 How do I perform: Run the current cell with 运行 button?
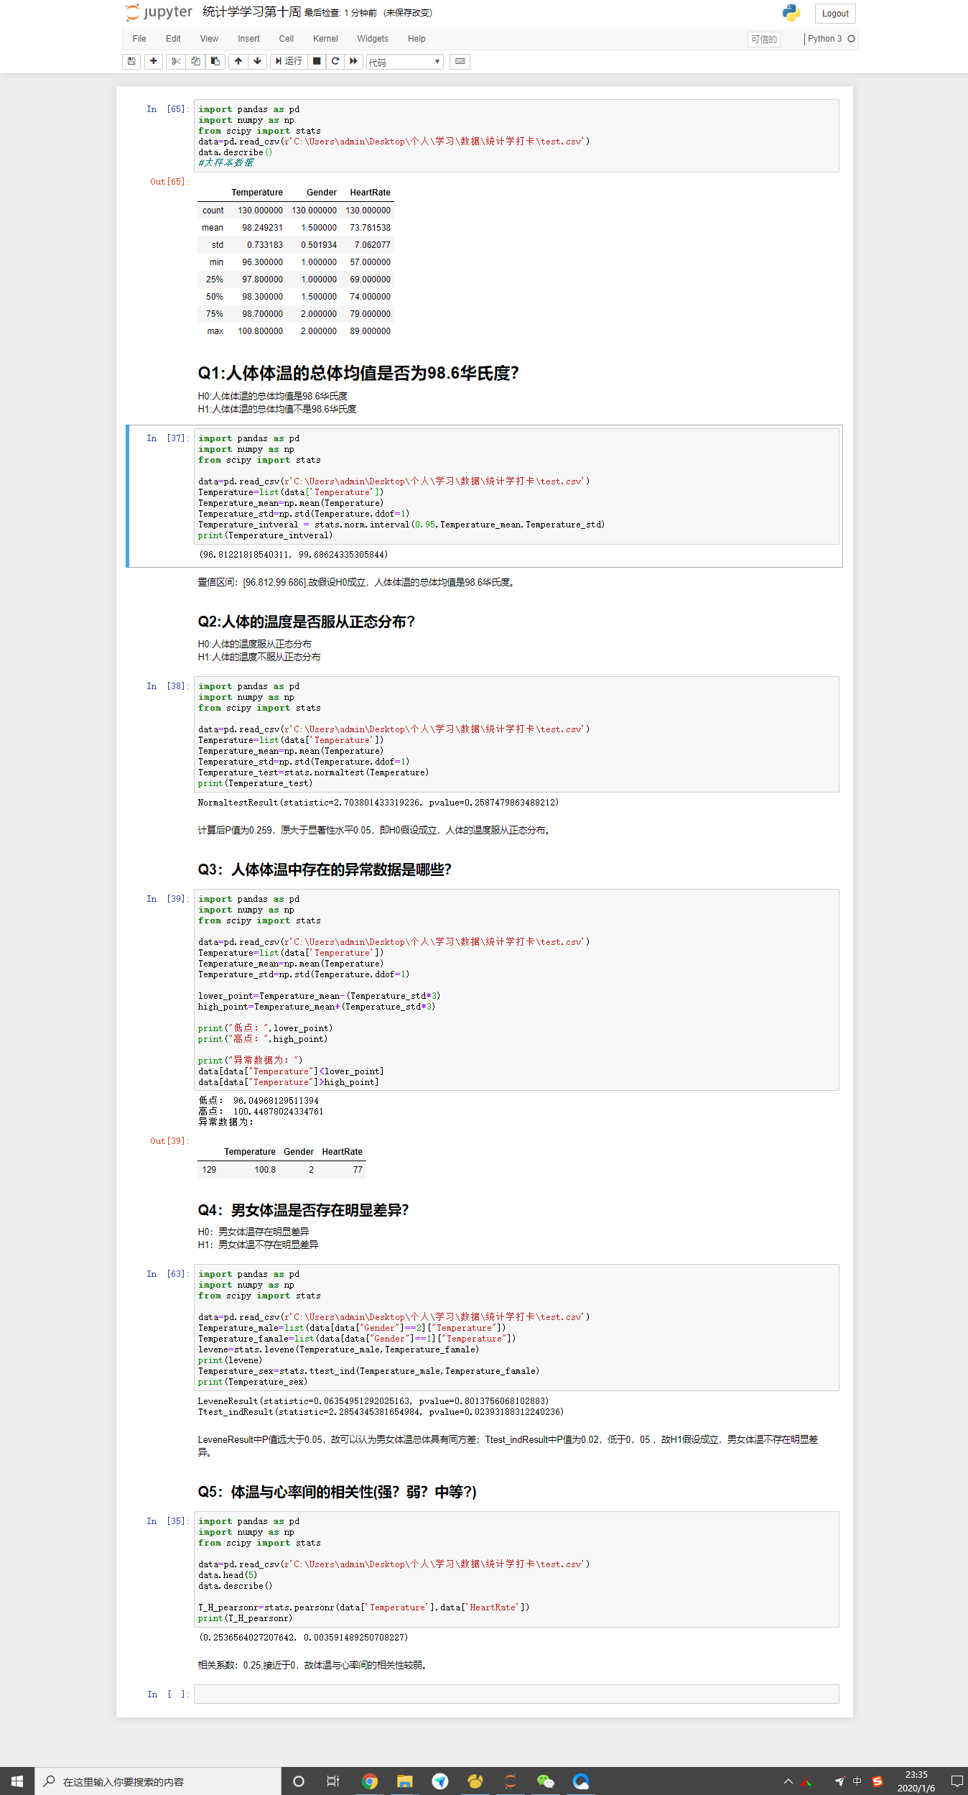(289, 62)
